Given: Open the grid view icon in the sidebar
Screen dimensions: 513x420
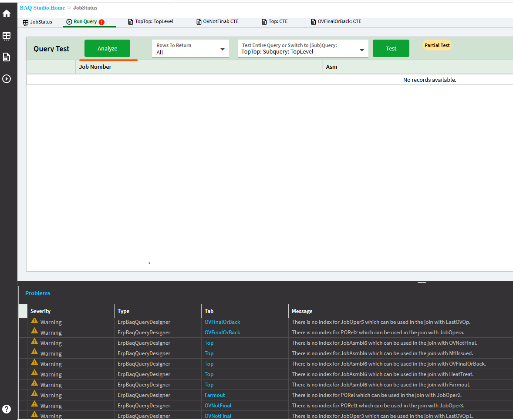Looking at the screenshot, I should point(7,36).
